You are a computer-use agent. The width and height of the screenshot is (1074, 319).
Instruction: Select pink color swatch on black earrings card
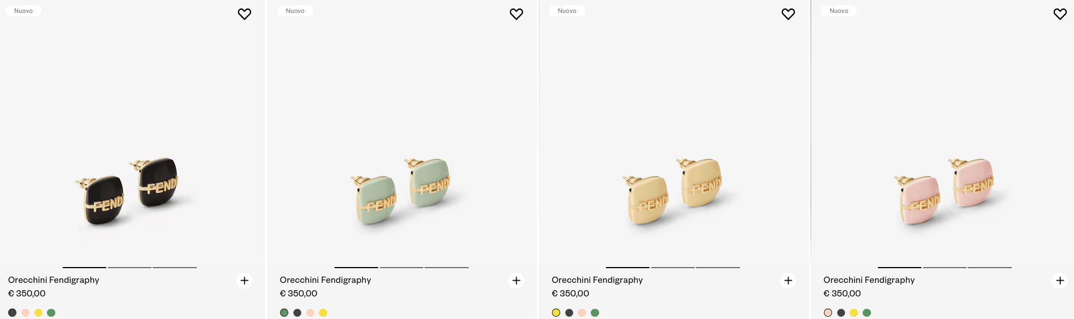click(25, 313)
